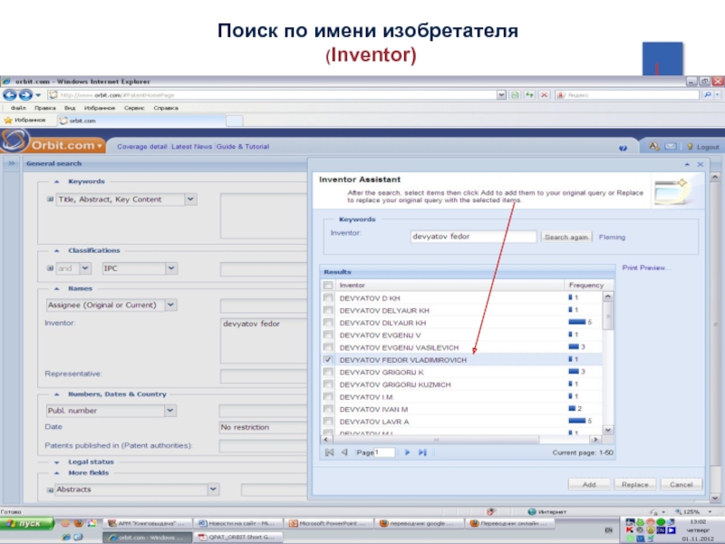This screenshot has height=544, width=725.
Task: Go forward with the browser Forward arrow
Action: tap(25, 95)
